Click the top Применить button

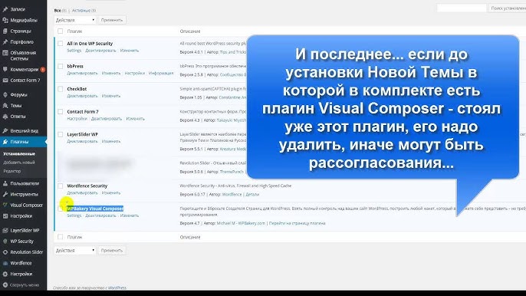[112, 20]
